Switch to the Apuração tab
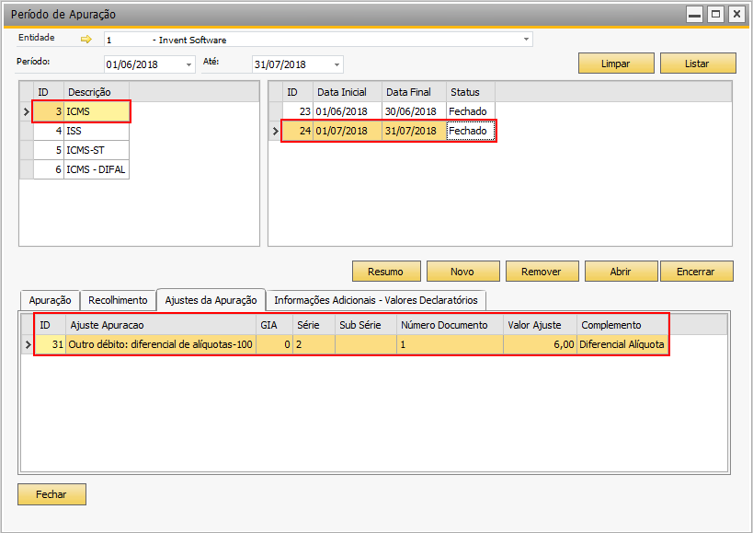Image resolution: width=753 pixels, height=533 pixels. click(50, 300)
